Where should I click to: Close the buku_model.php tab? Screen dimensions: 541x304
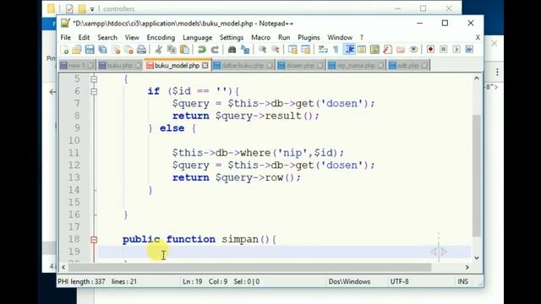[x=205, y=66]
